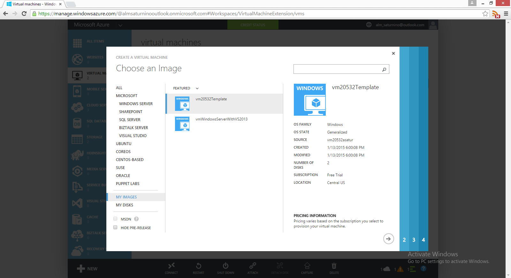Jump to wizard step 3
The image size is (511, 278).
[414, 240]
